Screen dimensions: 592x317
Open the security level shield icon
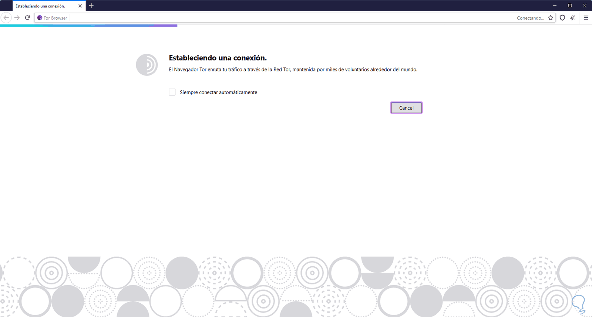pyautogui.click(x=562, y=18)
